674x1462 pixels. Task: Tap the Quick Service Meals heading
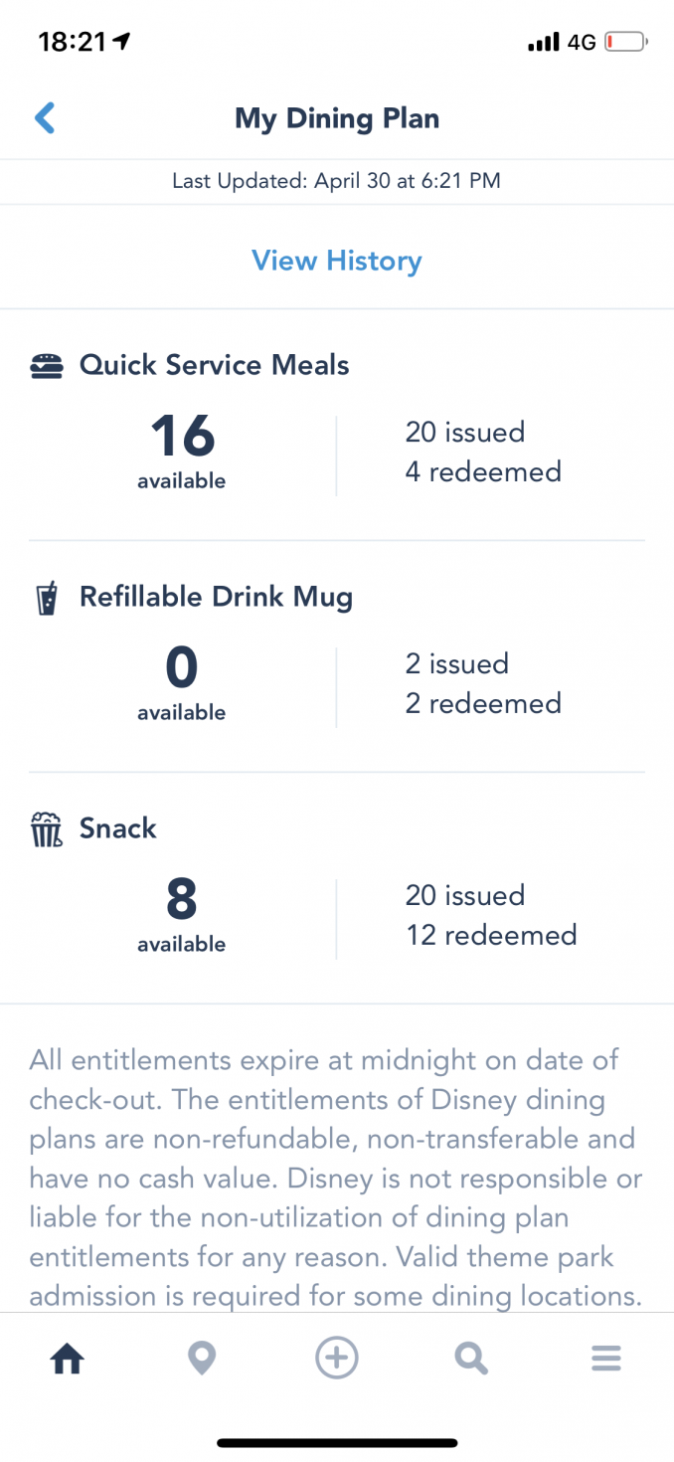pos(215,365)
